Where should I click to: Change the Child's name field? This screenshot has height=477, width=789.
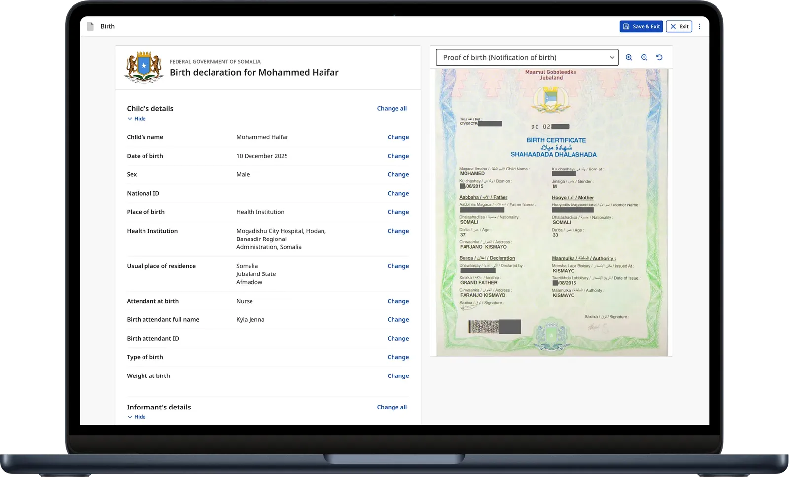398,137
